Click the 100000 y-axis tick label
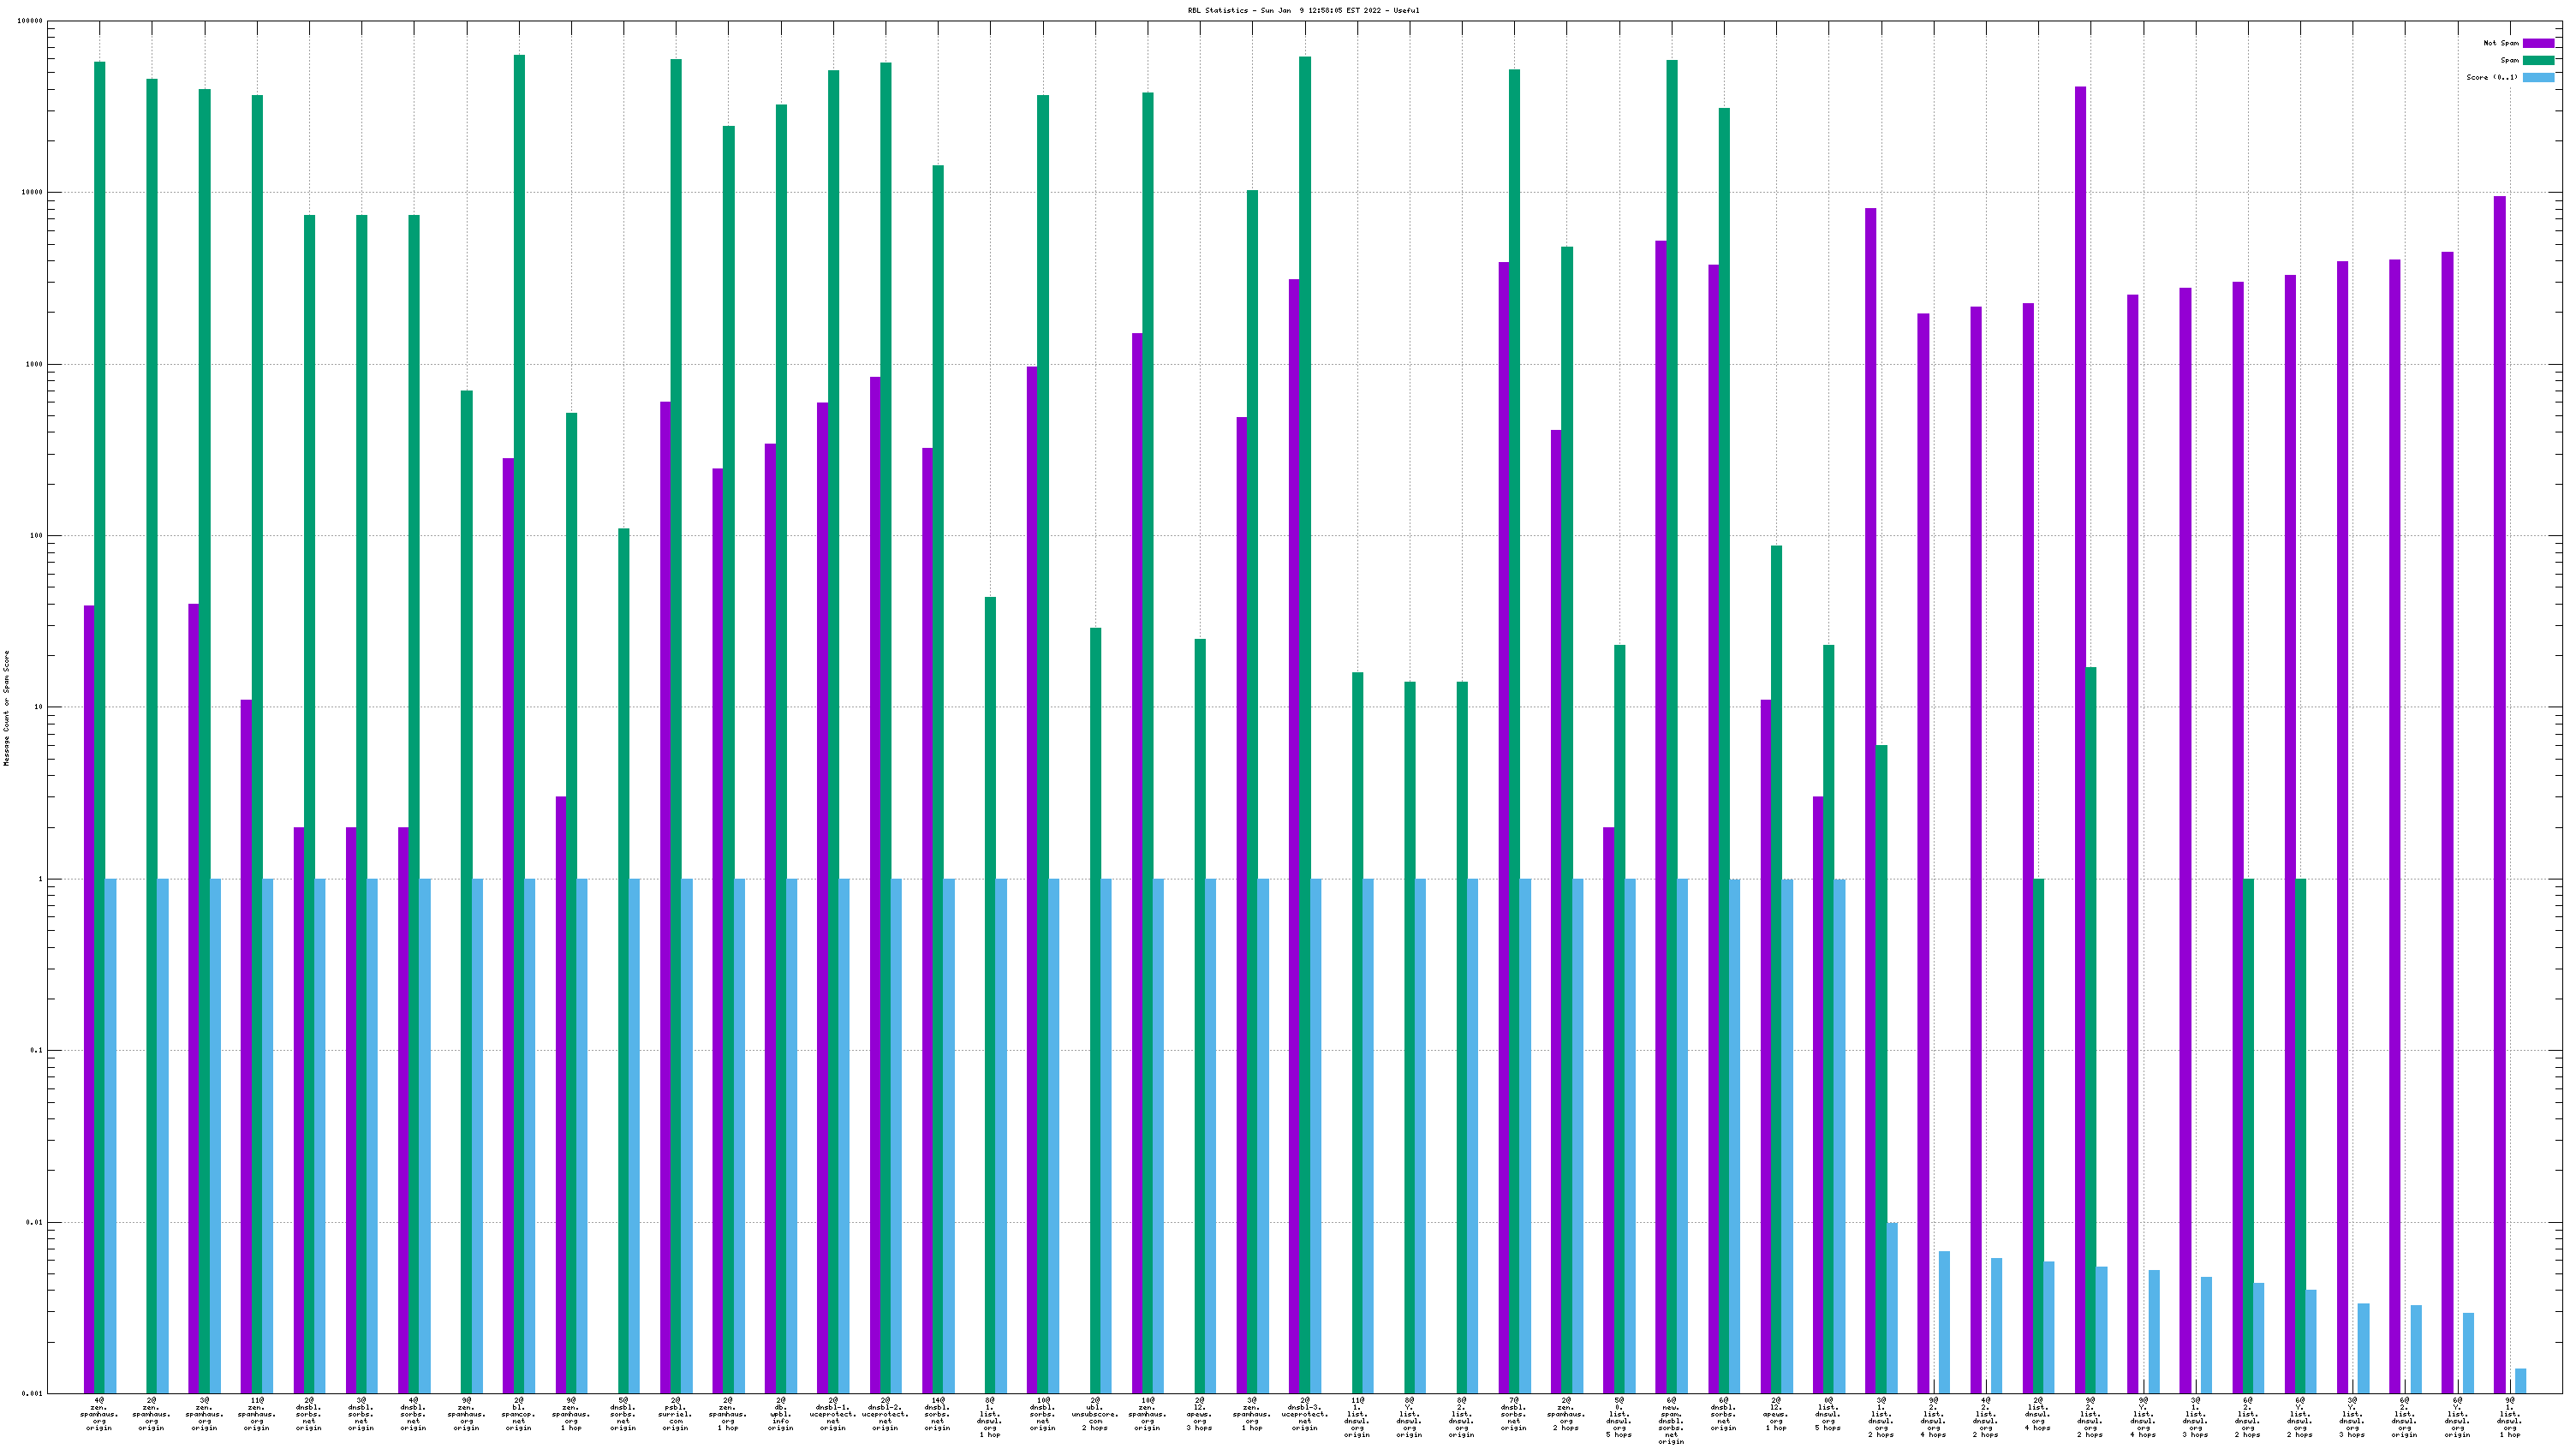This screenshot has height=1449, width=2576. [30, 21]
